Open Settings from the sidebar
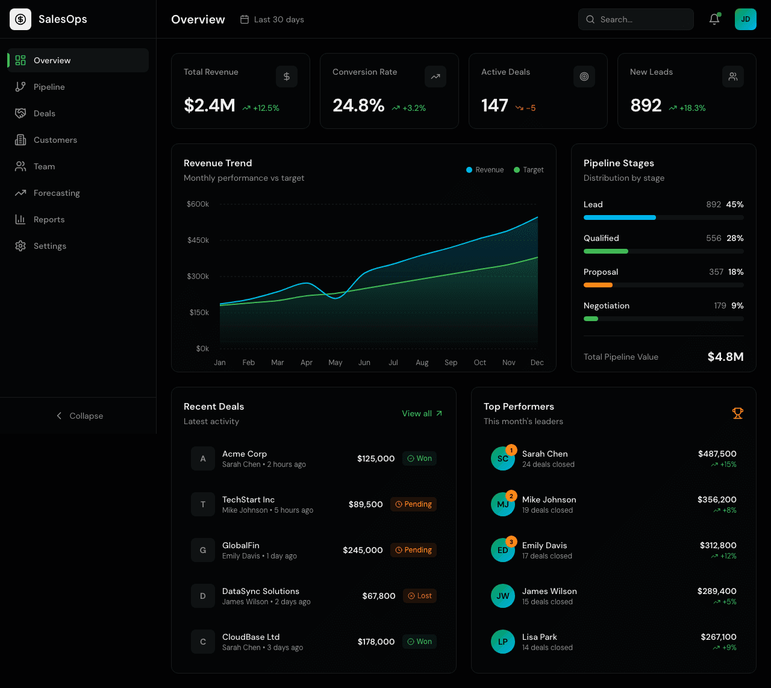771x688 pixels. (x=50, y=246)
